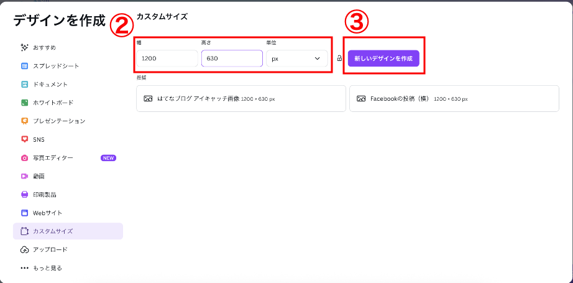The image size is (573, 283).
Task: Click the 動画 video icon
Action: [x=25, y=176]
